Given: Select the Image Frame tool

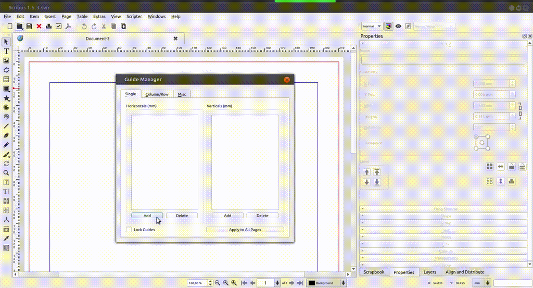Looking at the screenshot, I should pyautogui.click(x=6, y=60).
